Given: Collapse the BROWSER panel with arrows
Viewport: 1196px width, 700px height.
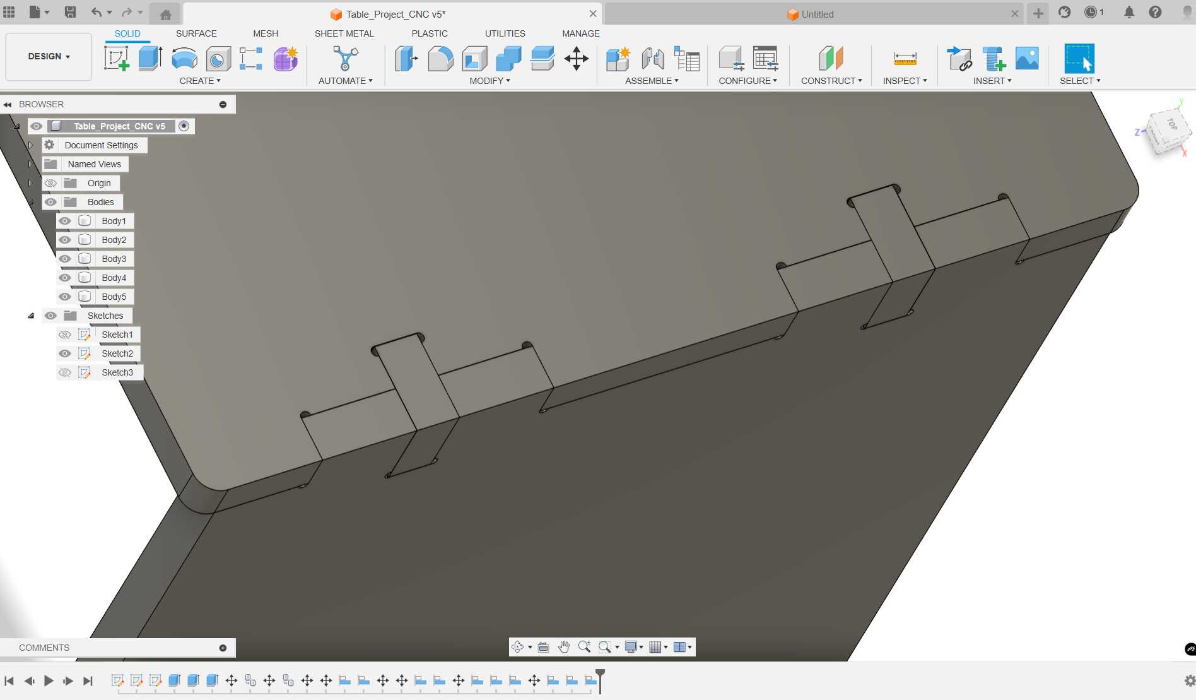Looking at the screenshot, I should (8, 104).
